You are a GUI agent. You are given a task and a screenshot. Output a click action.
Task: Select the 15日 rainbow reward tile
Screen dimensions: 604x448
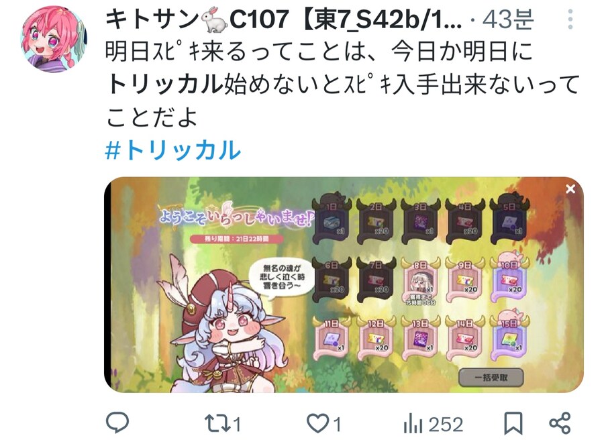[509, 337]
